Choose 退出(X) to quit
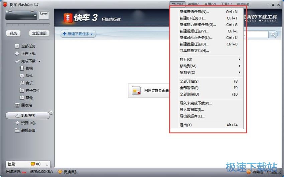Screen dimensions: 284x177 tap(210, 125)
